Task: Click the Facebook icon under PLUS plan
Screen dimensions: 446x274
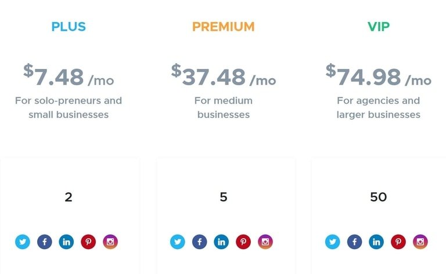Action: [45, 242]
